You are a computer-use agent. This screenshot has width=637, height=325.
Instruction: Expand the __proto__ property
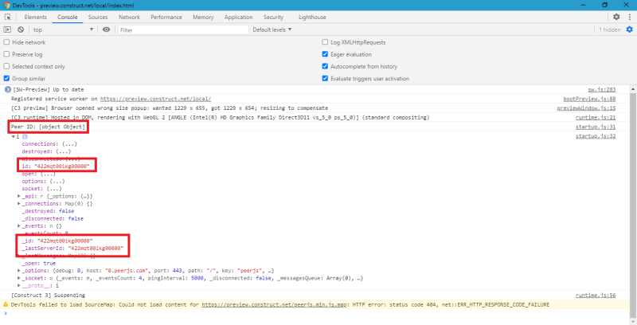click(18, 286)
